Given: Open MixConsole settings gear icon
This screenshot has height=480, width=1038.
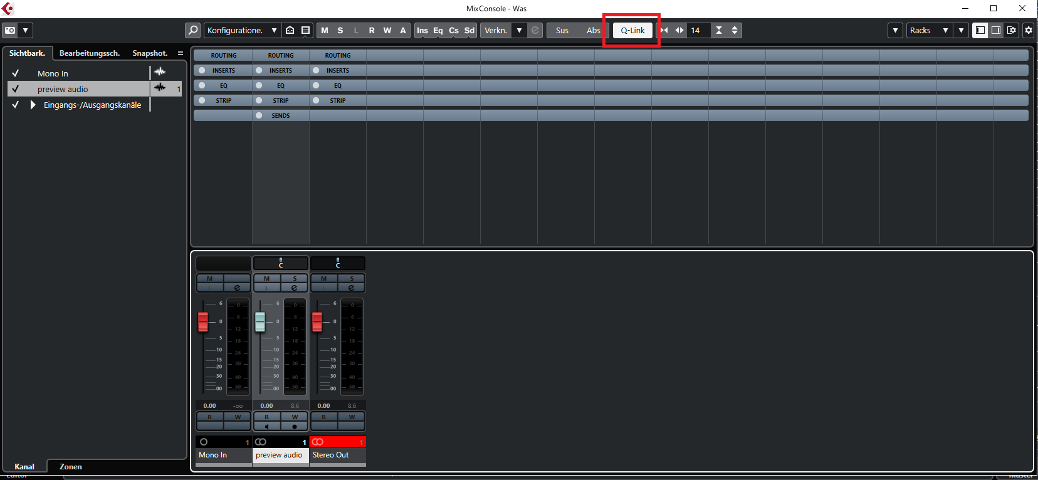Looking at the screenshot, I should click(x=1029, y=30).
